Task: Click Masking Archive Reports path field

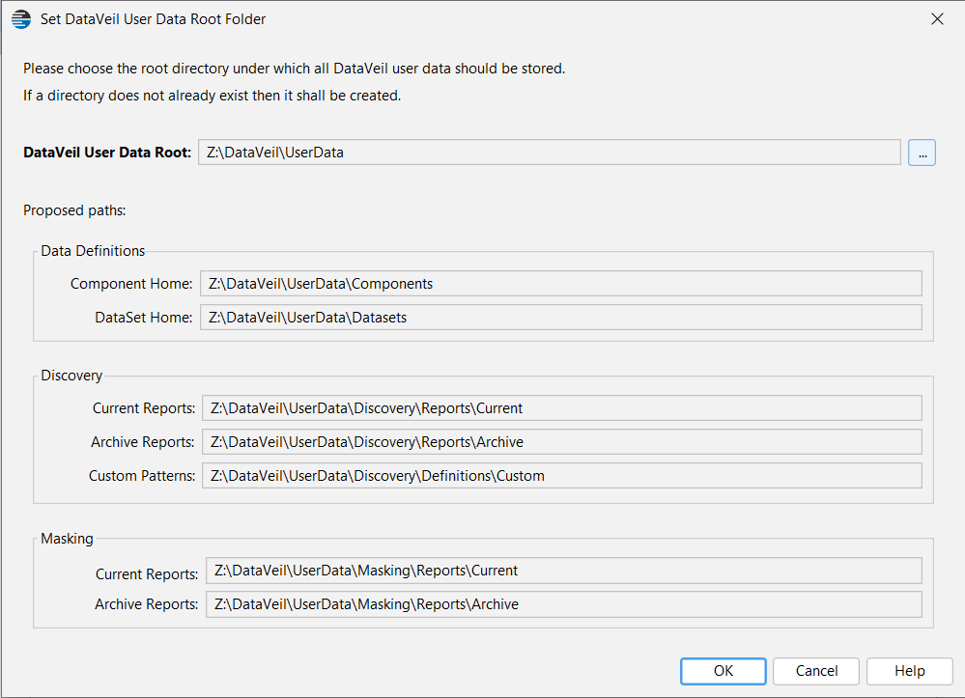Action: coord(564,604)
